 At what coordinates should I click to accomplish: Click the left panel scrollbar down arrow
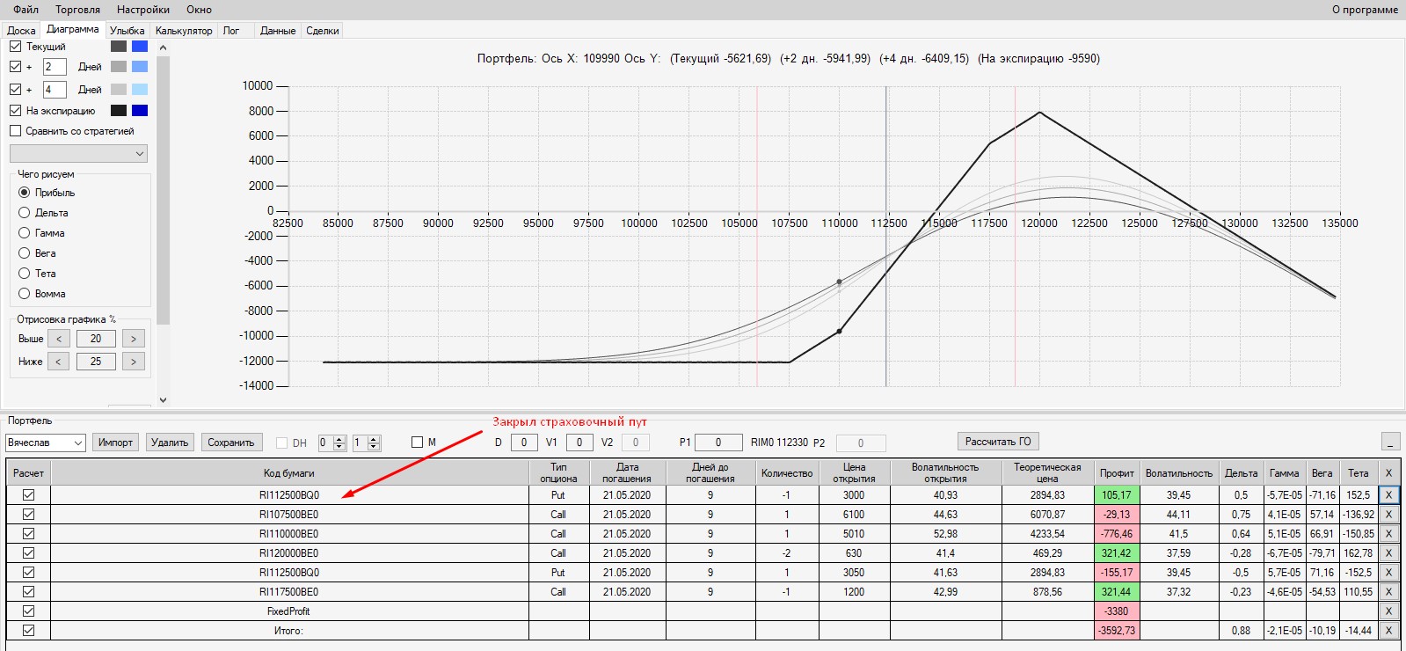(x=163, y=400)
